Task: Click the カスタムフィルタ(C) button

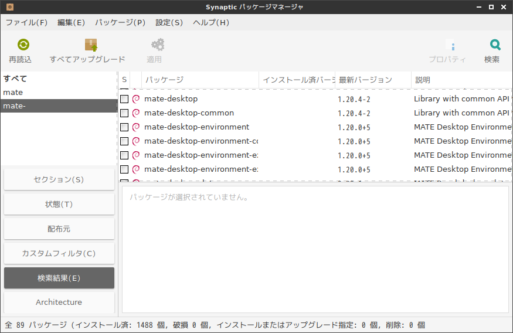Action: coord(59,253)
